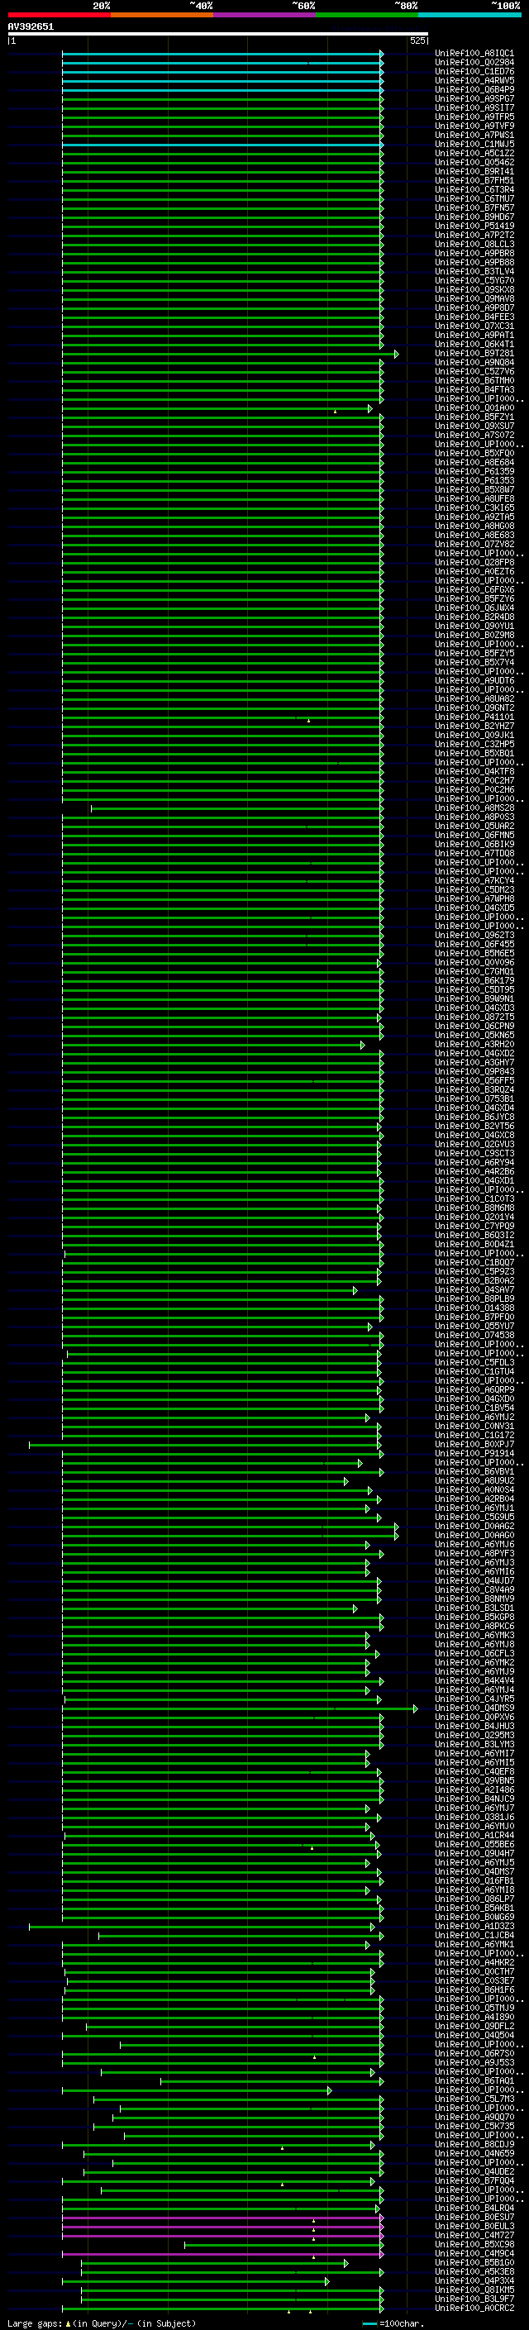Click the UniRef100_B9T281 label
Screen dimensions: 529x2330
[474, 353]
